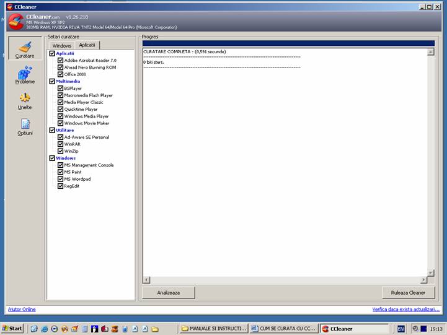
Task: Switch to the Windows tab
Action: pyautogui.click(x=62, y=46)
